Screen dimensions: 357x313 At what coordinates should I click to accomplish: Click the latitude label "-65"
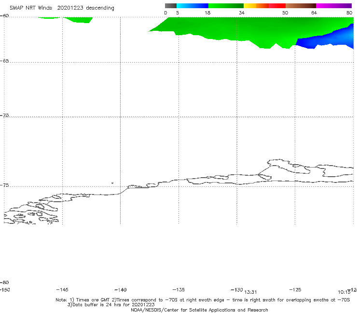pos(4,61)
